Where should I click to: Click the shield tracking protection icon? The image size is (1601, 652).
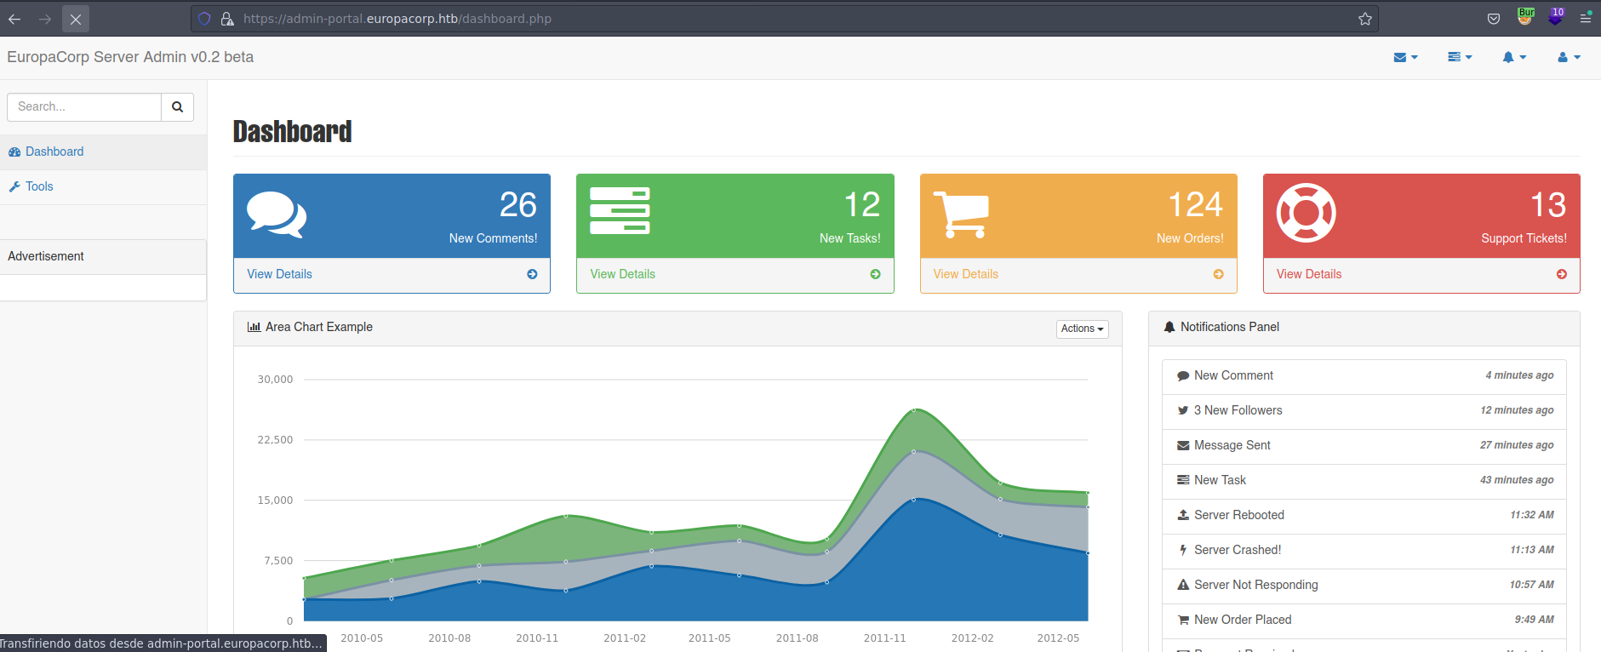coord(204,19)
